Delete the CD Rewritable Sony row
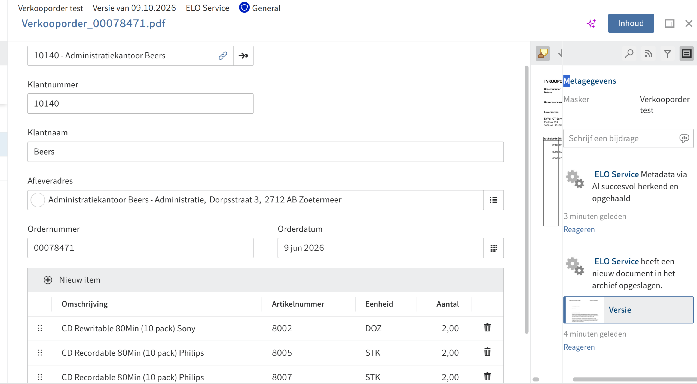The image size is (697, 384). coord(487,327)
